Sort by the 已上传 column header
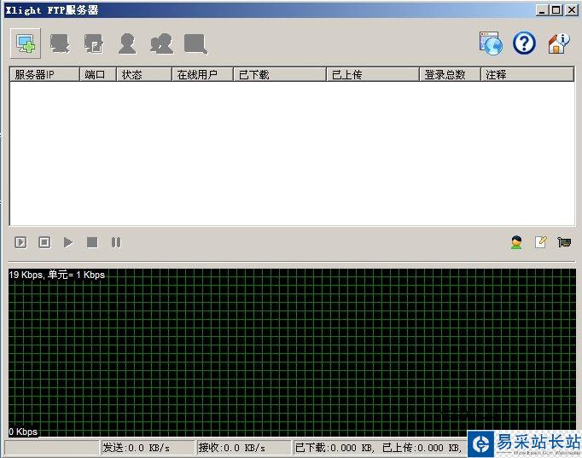This screenshot has width=582, height=458. 373,74
